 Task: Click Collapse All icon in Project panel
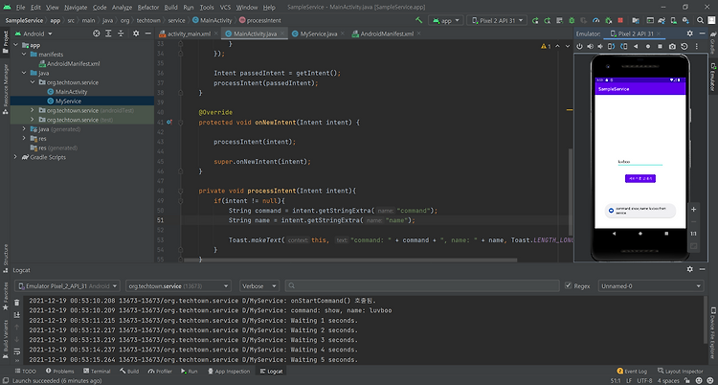pyautogui.click(x=121, y=34)
